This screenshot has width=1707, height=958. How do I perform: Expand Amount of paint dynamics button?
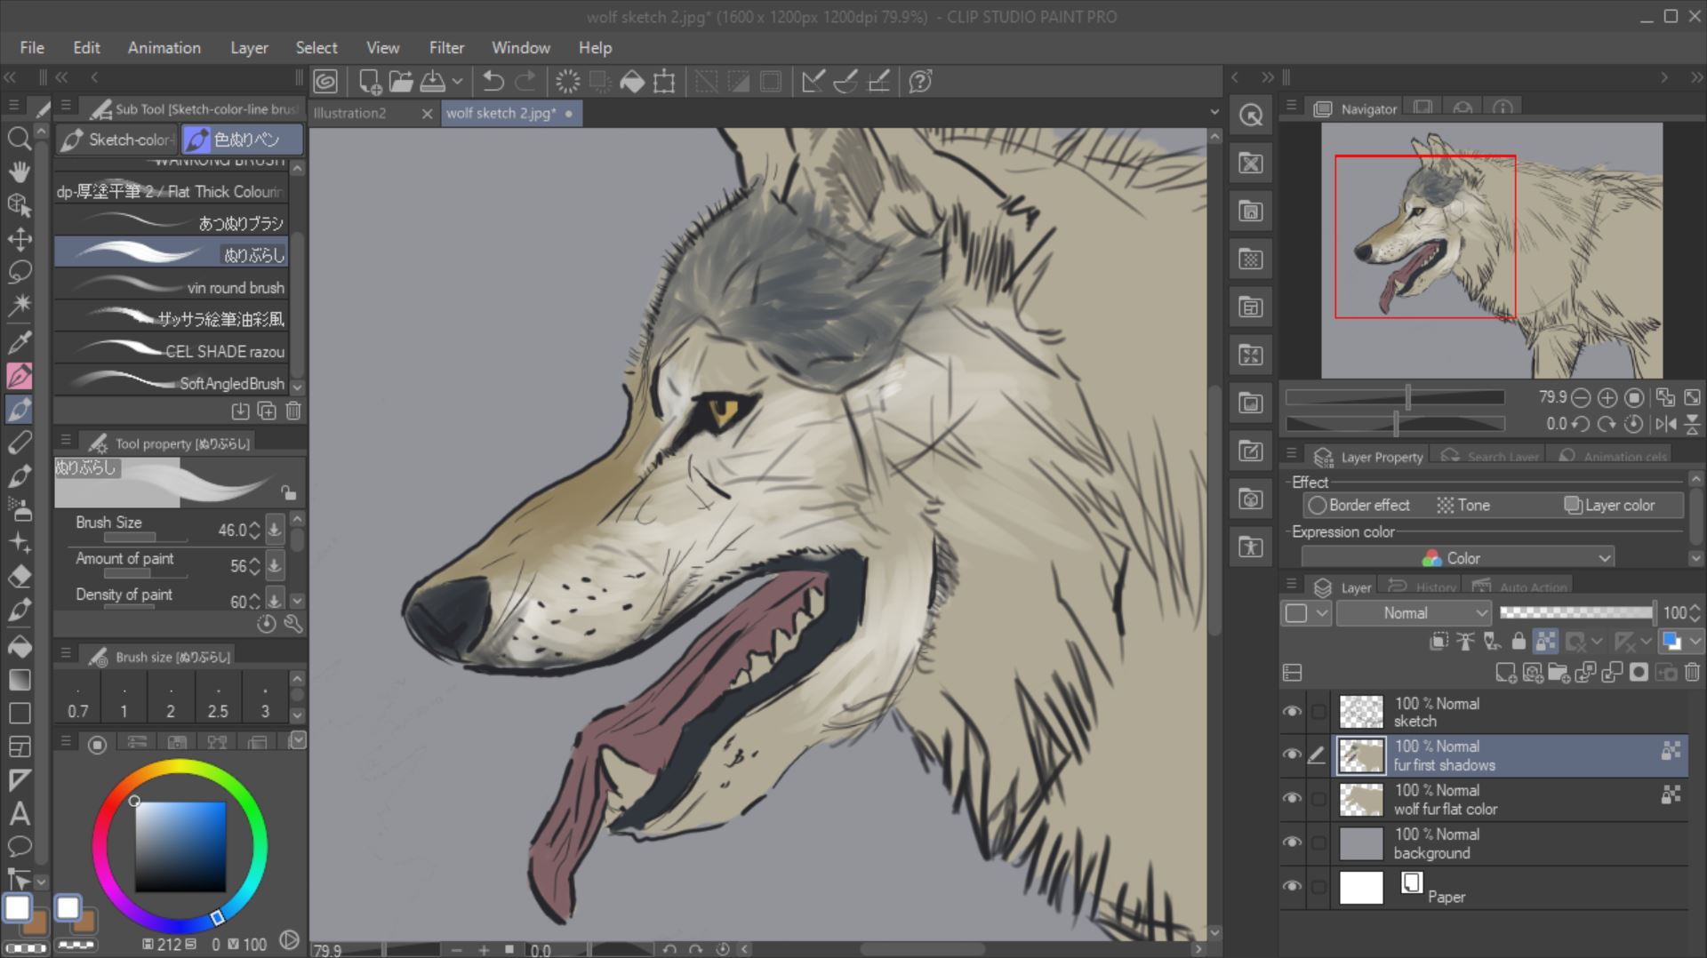(x=275, y=565)
